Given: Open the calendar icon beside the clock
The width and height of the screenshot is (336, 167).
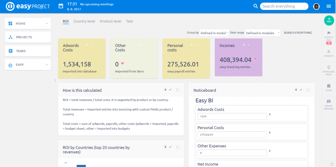Looking at the screenshot, I should (61, 6).
